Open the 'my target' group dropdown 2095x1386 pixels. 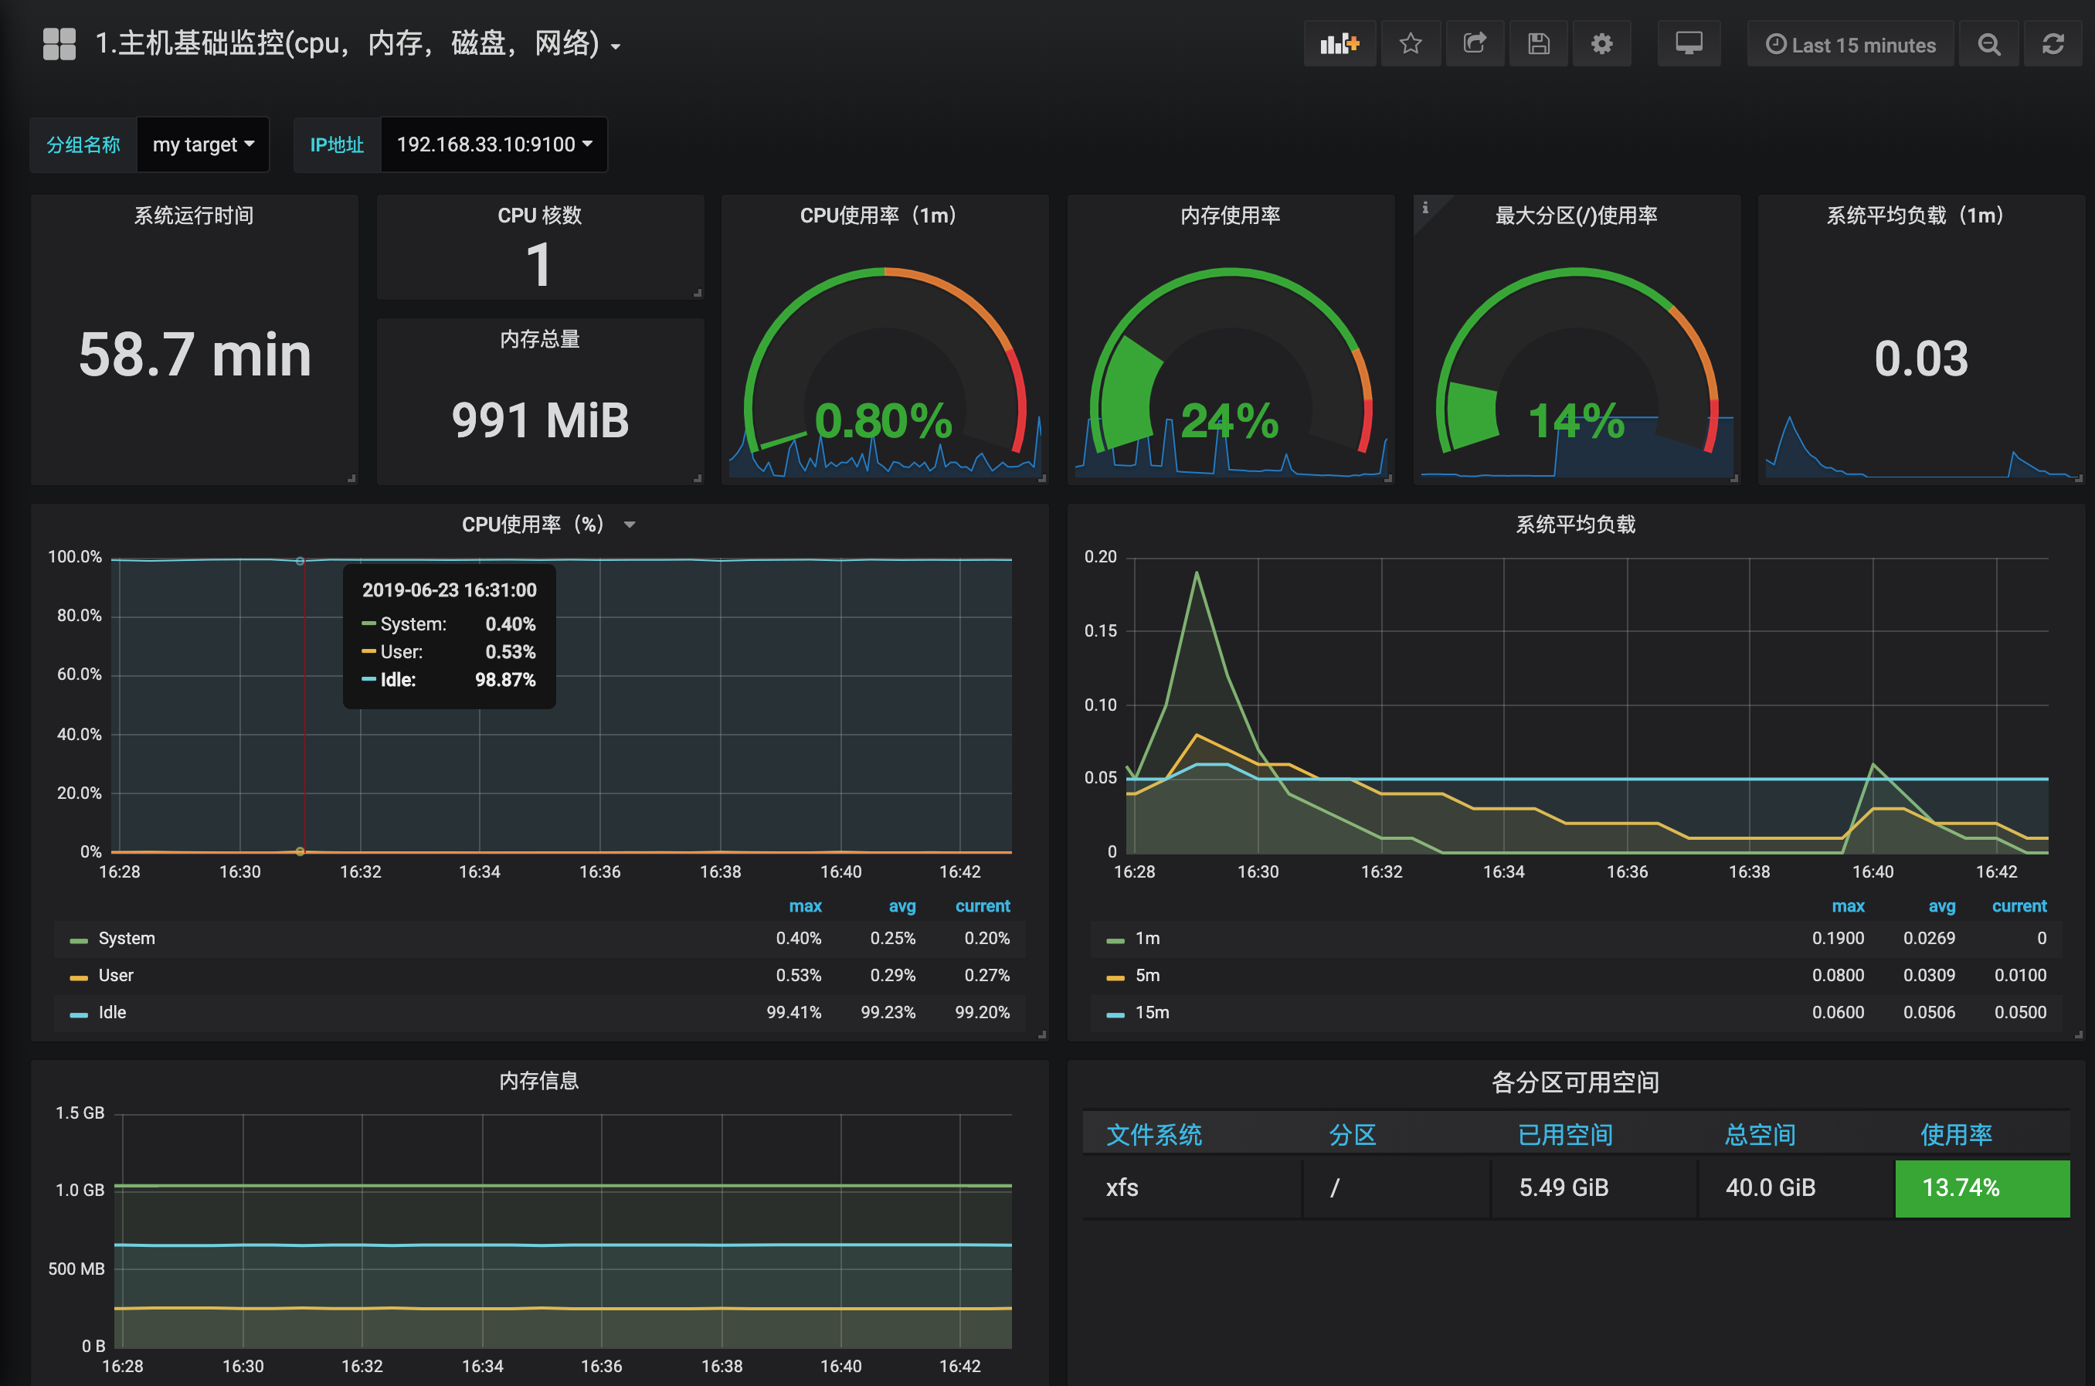(203, 144)
